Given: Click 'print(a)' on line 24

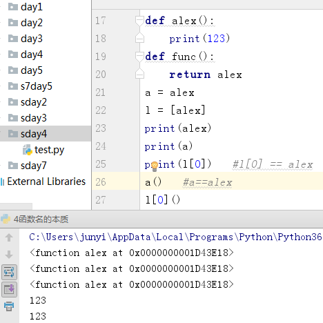Looking at the screenshot, I should pyautogui.click(x=168, y=146).
